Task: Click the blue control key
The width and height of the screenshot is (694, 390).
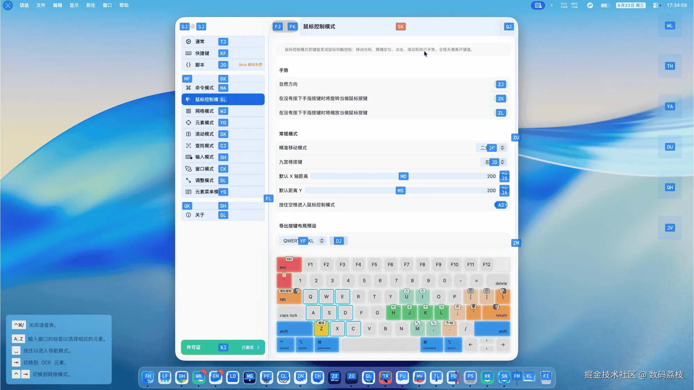Action: pyautogui.click(x=286, y=345)
